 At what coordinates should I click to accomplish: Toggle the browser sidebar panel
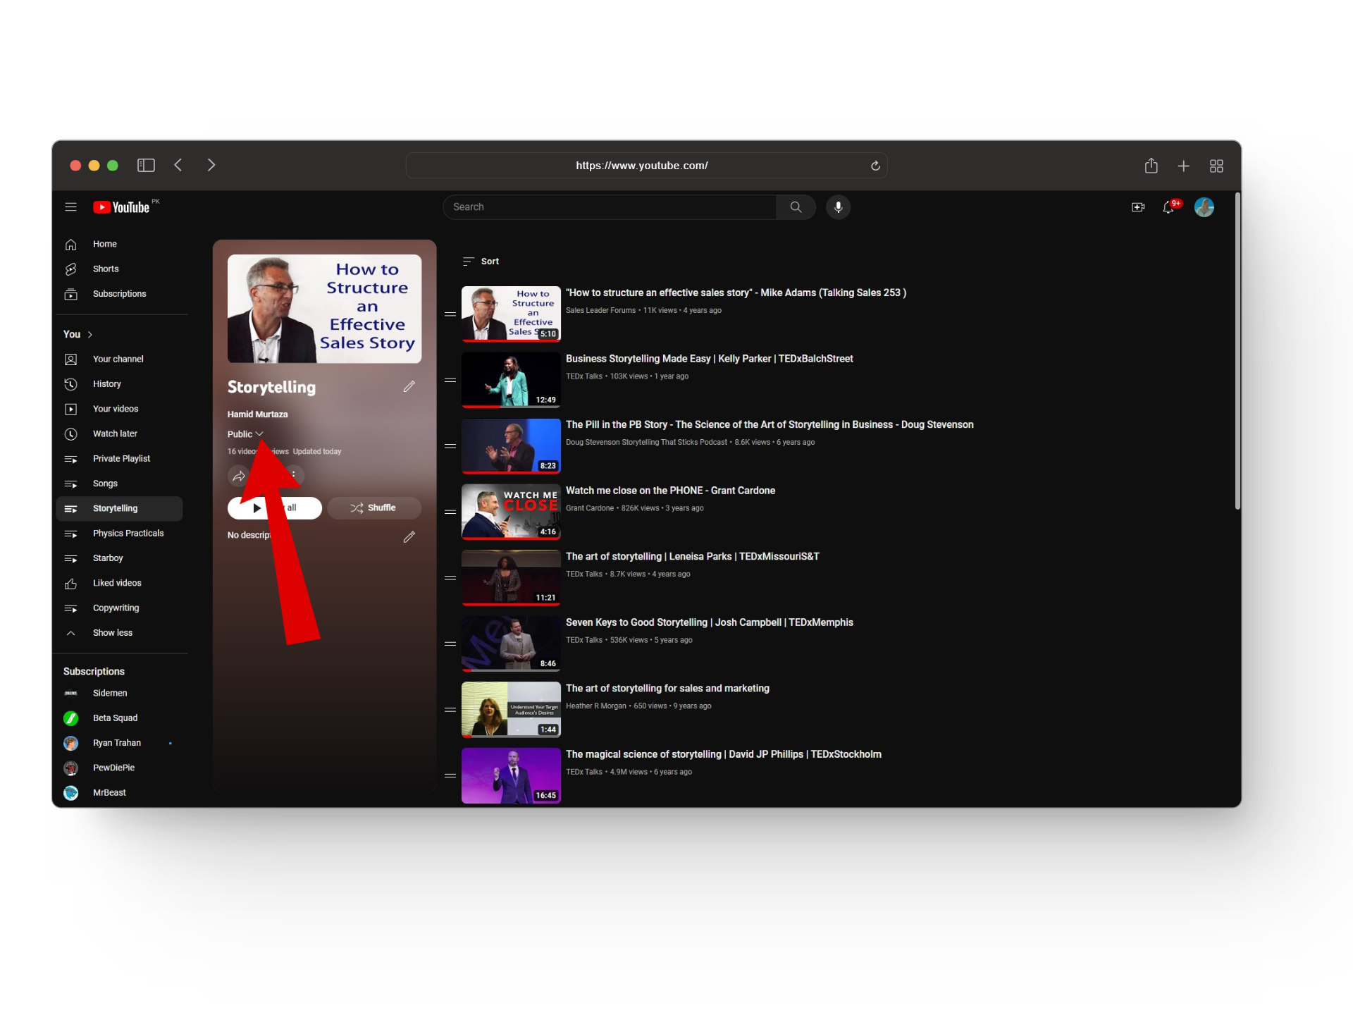(x=146, y=166)
